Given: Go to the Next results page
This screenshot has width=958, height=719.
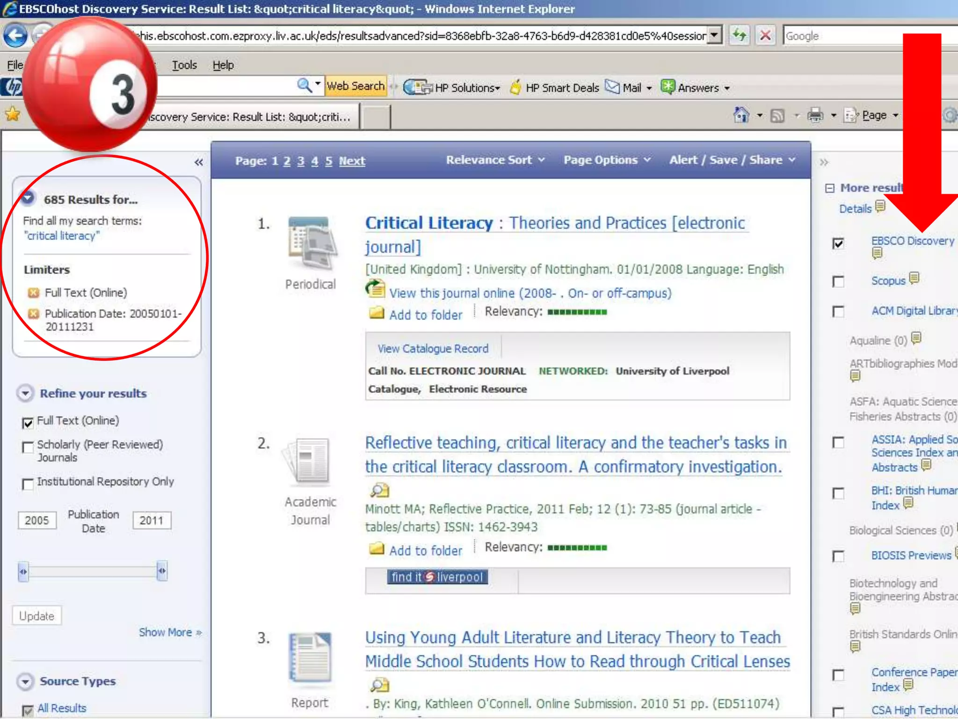Looking at the screenshot, I should coord(352,161).
